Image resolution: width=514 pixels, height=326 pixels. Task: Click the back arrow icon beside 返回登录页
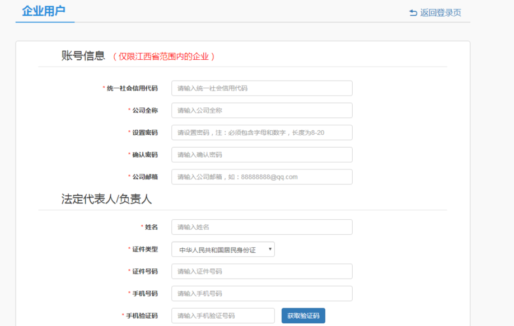click(413, 13)
